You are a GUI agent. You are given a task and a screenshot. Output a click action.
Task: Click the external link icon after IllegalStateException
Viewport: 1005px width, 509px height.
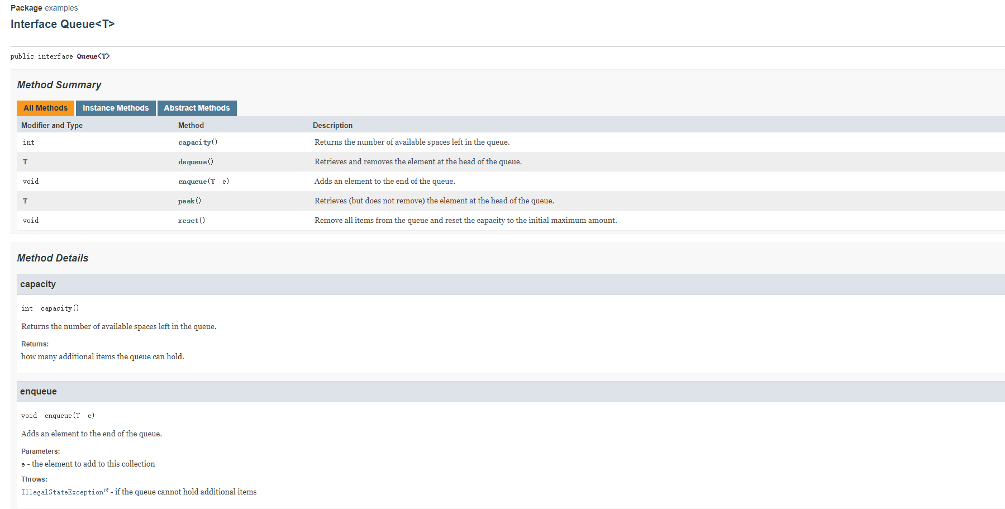click(106, 491)
